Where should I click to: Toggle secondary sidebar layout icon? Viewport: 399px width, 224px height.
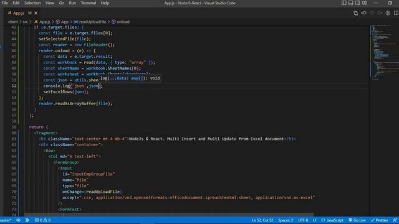(x=357, y=3)
